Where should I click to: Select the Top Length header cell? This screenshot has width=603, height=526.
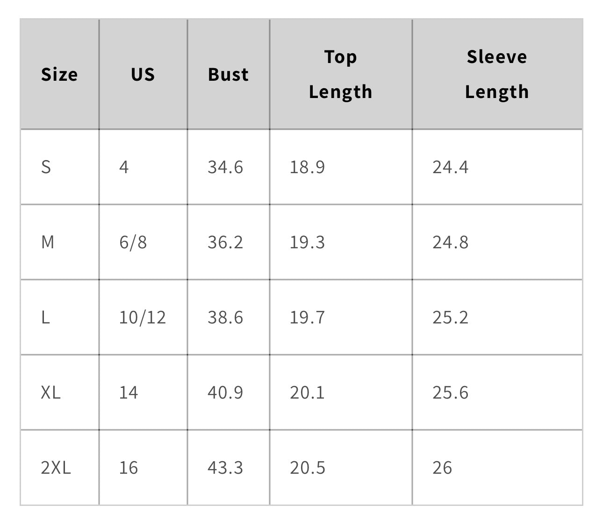pyautogui.click(x=340, y=74)
